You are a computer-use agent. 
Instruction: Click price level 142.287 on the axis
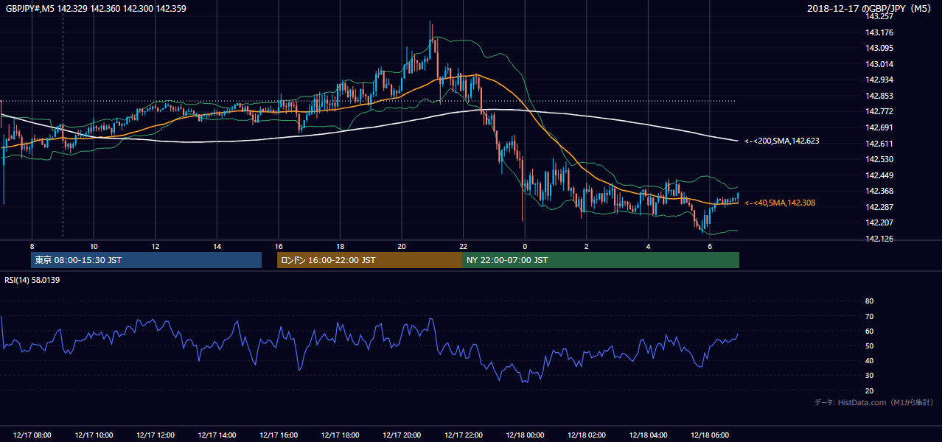click(879, 207)
